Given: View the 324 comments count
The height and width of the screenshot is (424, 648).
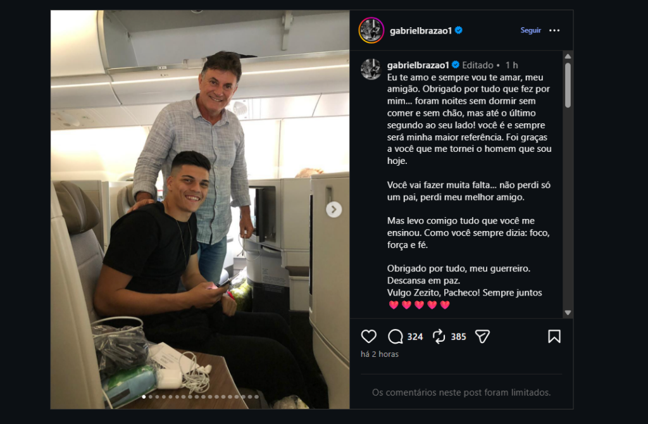Looking at the screenshot, I should pos(415,337).
